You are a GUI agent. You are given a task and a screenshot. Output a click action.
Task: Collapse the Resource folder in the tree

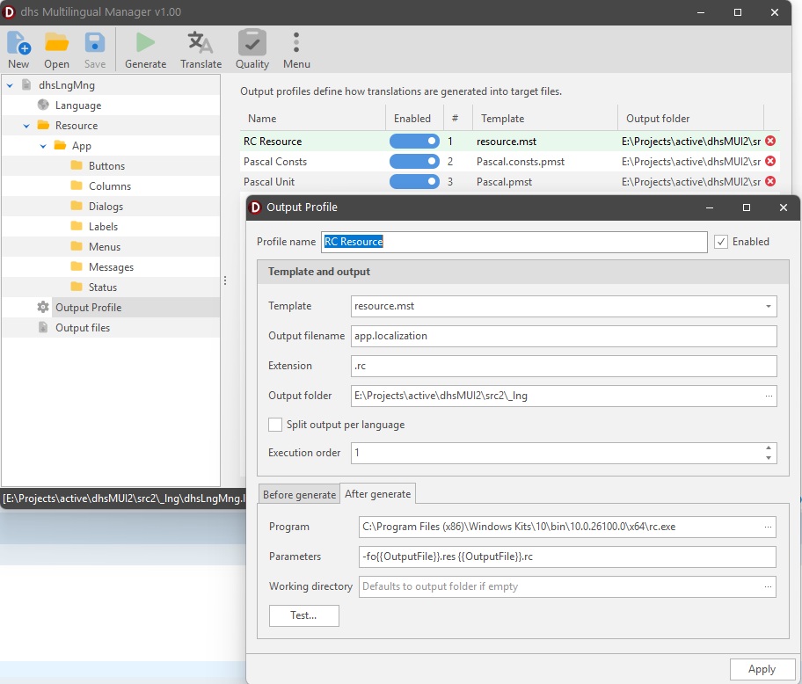click(x=26, y=125)
